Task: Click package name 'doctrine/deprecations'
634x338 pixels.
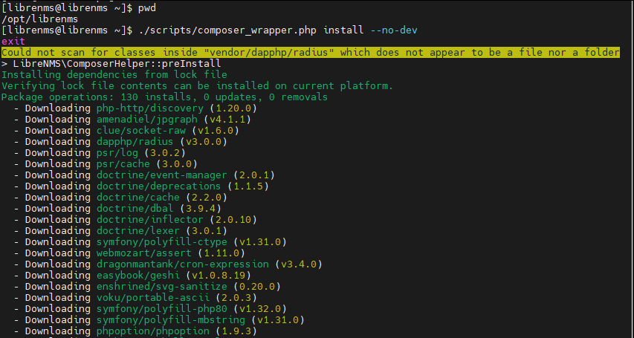Action: [x=158, y=186]
